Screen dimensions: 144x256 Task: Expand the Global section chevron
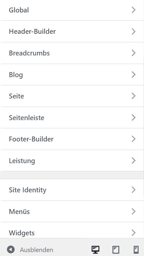pyautogui.click(x=134, y=10)
